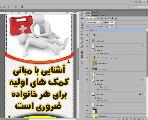The width and height of the screenshot is (148, 120).
Task: Switch to the Swatches tab
Action: [95, 12]
